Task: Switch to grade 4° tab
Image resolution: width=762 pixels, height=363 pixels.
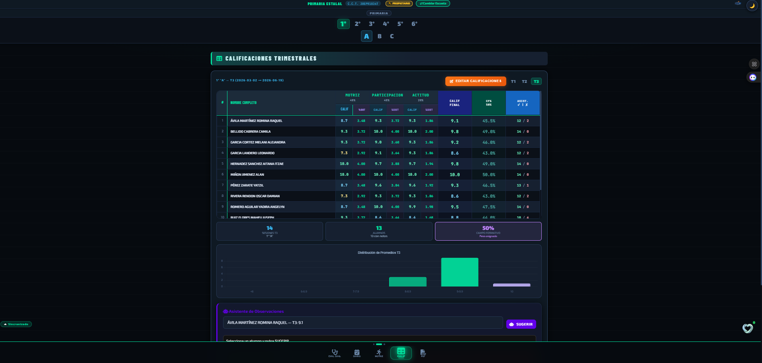Action: [x=386, y=24]
